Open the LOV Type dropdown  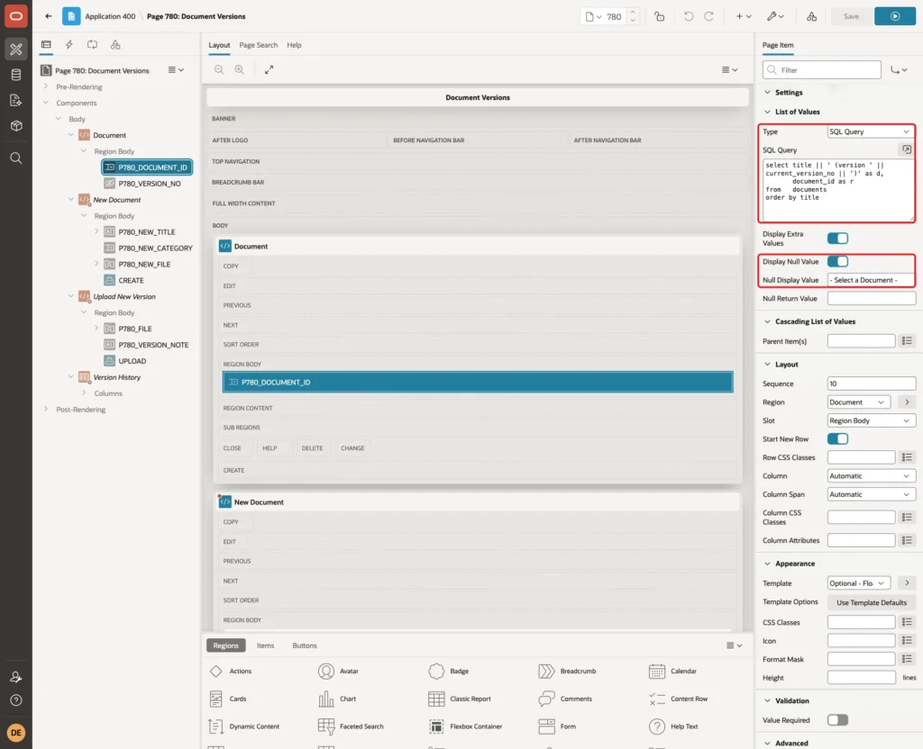[x=872, y=131]
